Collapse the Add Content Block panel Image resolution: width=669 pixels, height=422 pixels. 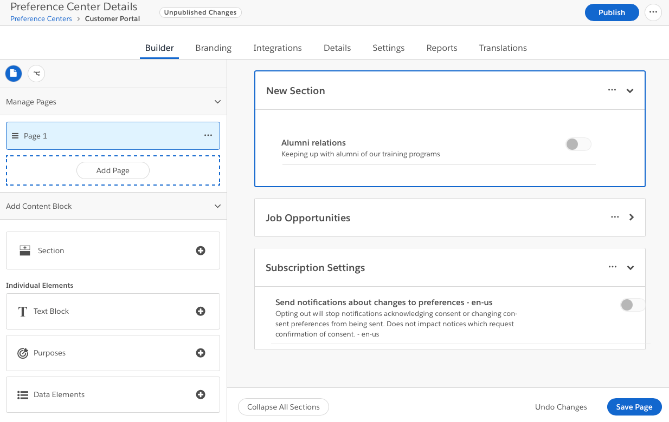coord(217,206)
